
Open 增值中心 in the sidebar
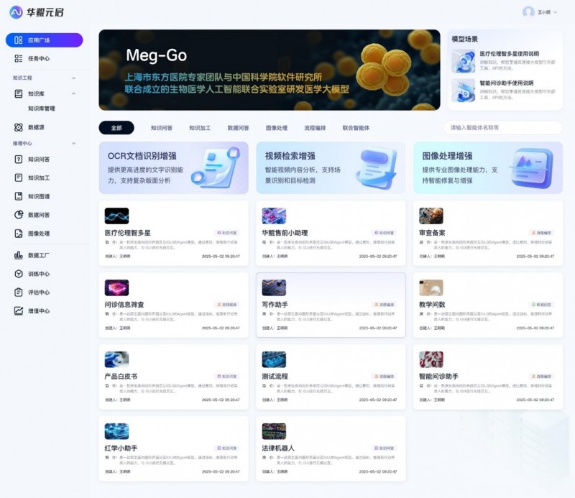(x=38, y=311)
